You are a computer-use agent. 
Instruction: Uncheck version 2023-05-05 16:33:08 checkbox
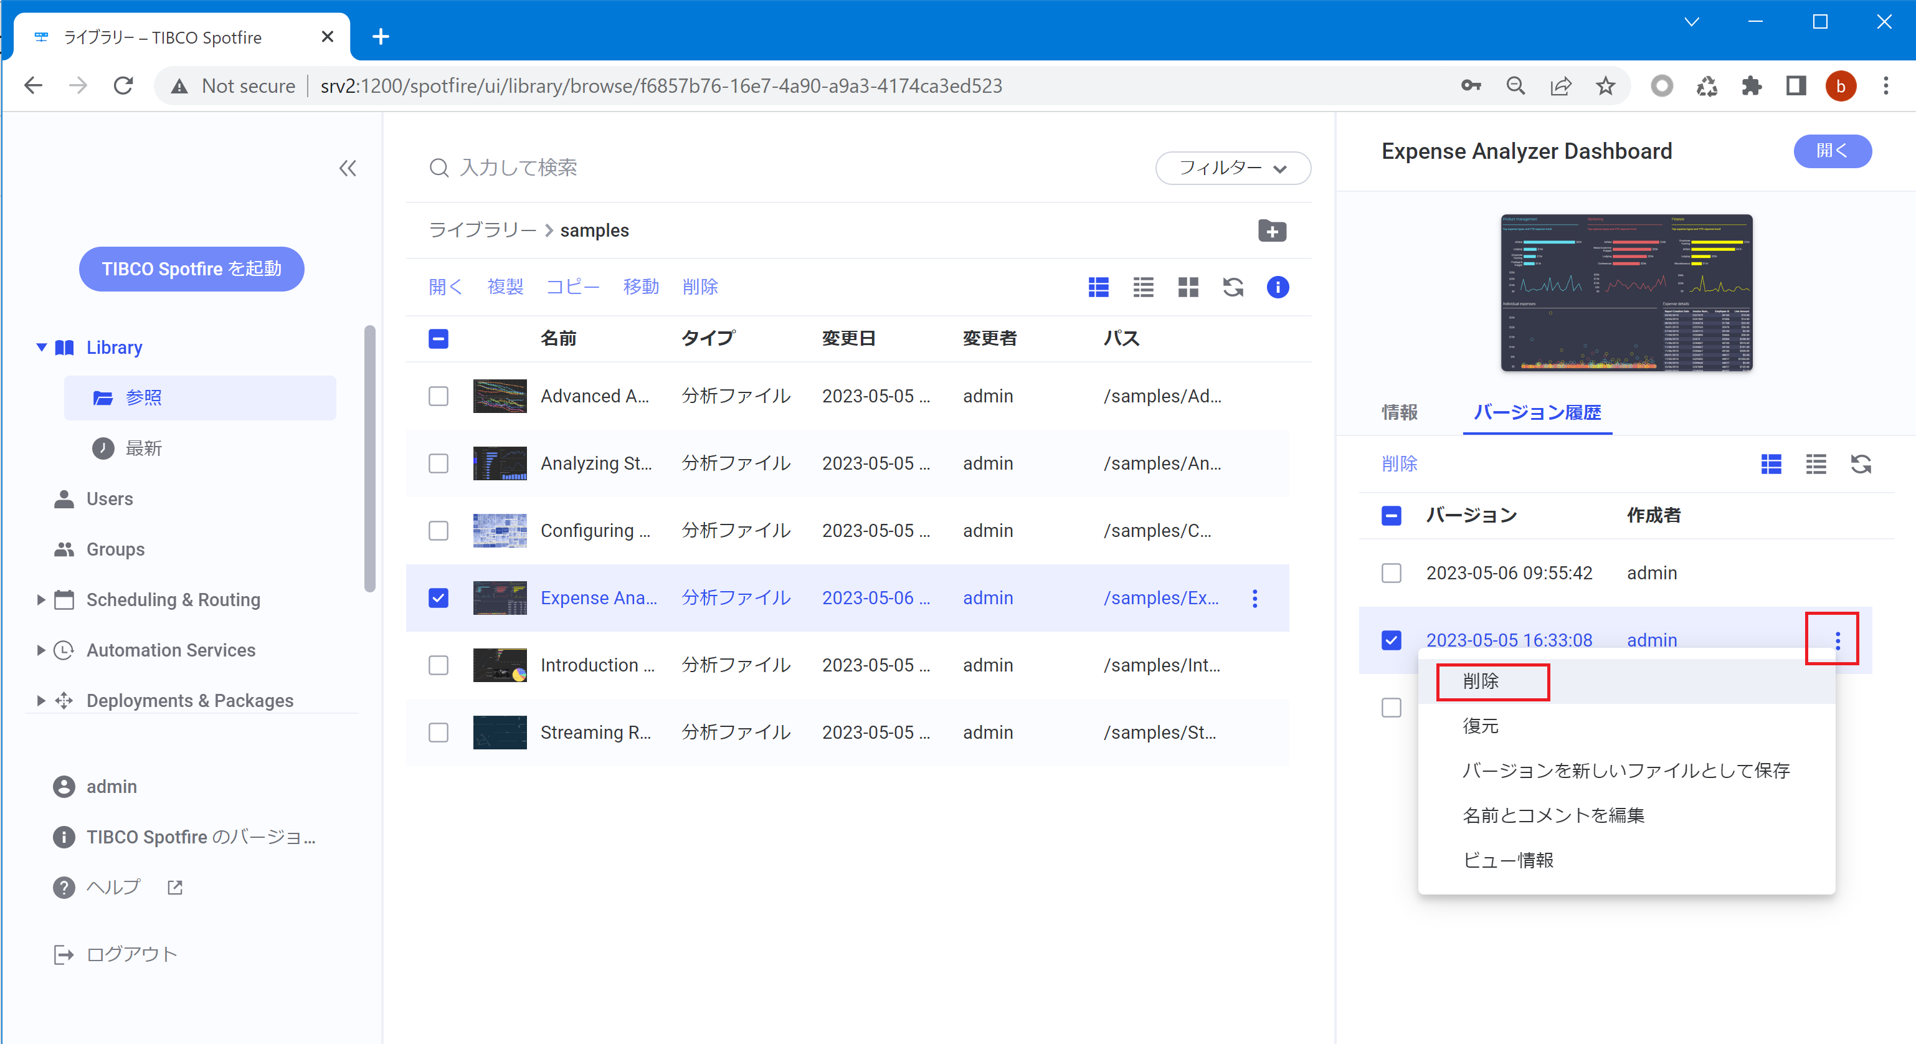tap(1391, 641)
